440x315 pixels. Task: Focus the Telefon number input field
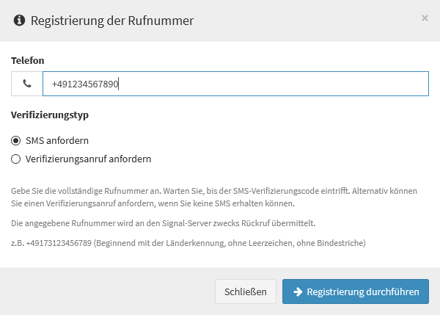click(235, 84)
